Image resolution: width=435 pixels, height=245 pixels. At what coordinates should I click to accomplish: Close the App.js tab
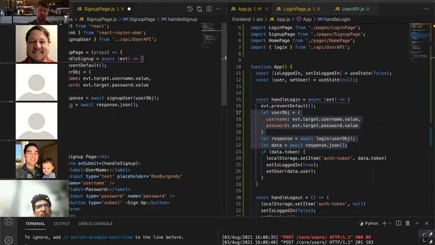[266, 9]
